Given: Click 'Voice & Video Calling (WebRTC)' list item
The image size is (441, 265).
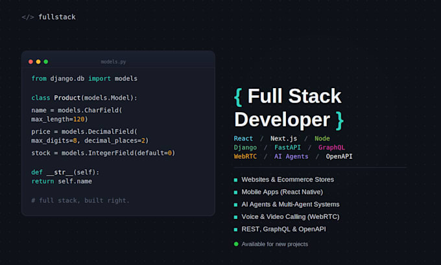Looking at the screenshot, I should coord(291,216).
